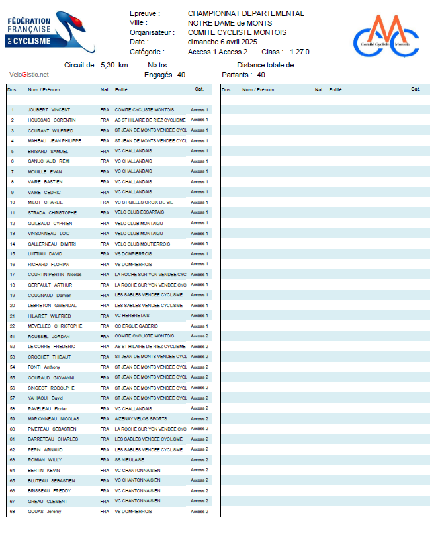Select rider 'PIVETEAU SEBASTIEN'

(x=52, y=429)
